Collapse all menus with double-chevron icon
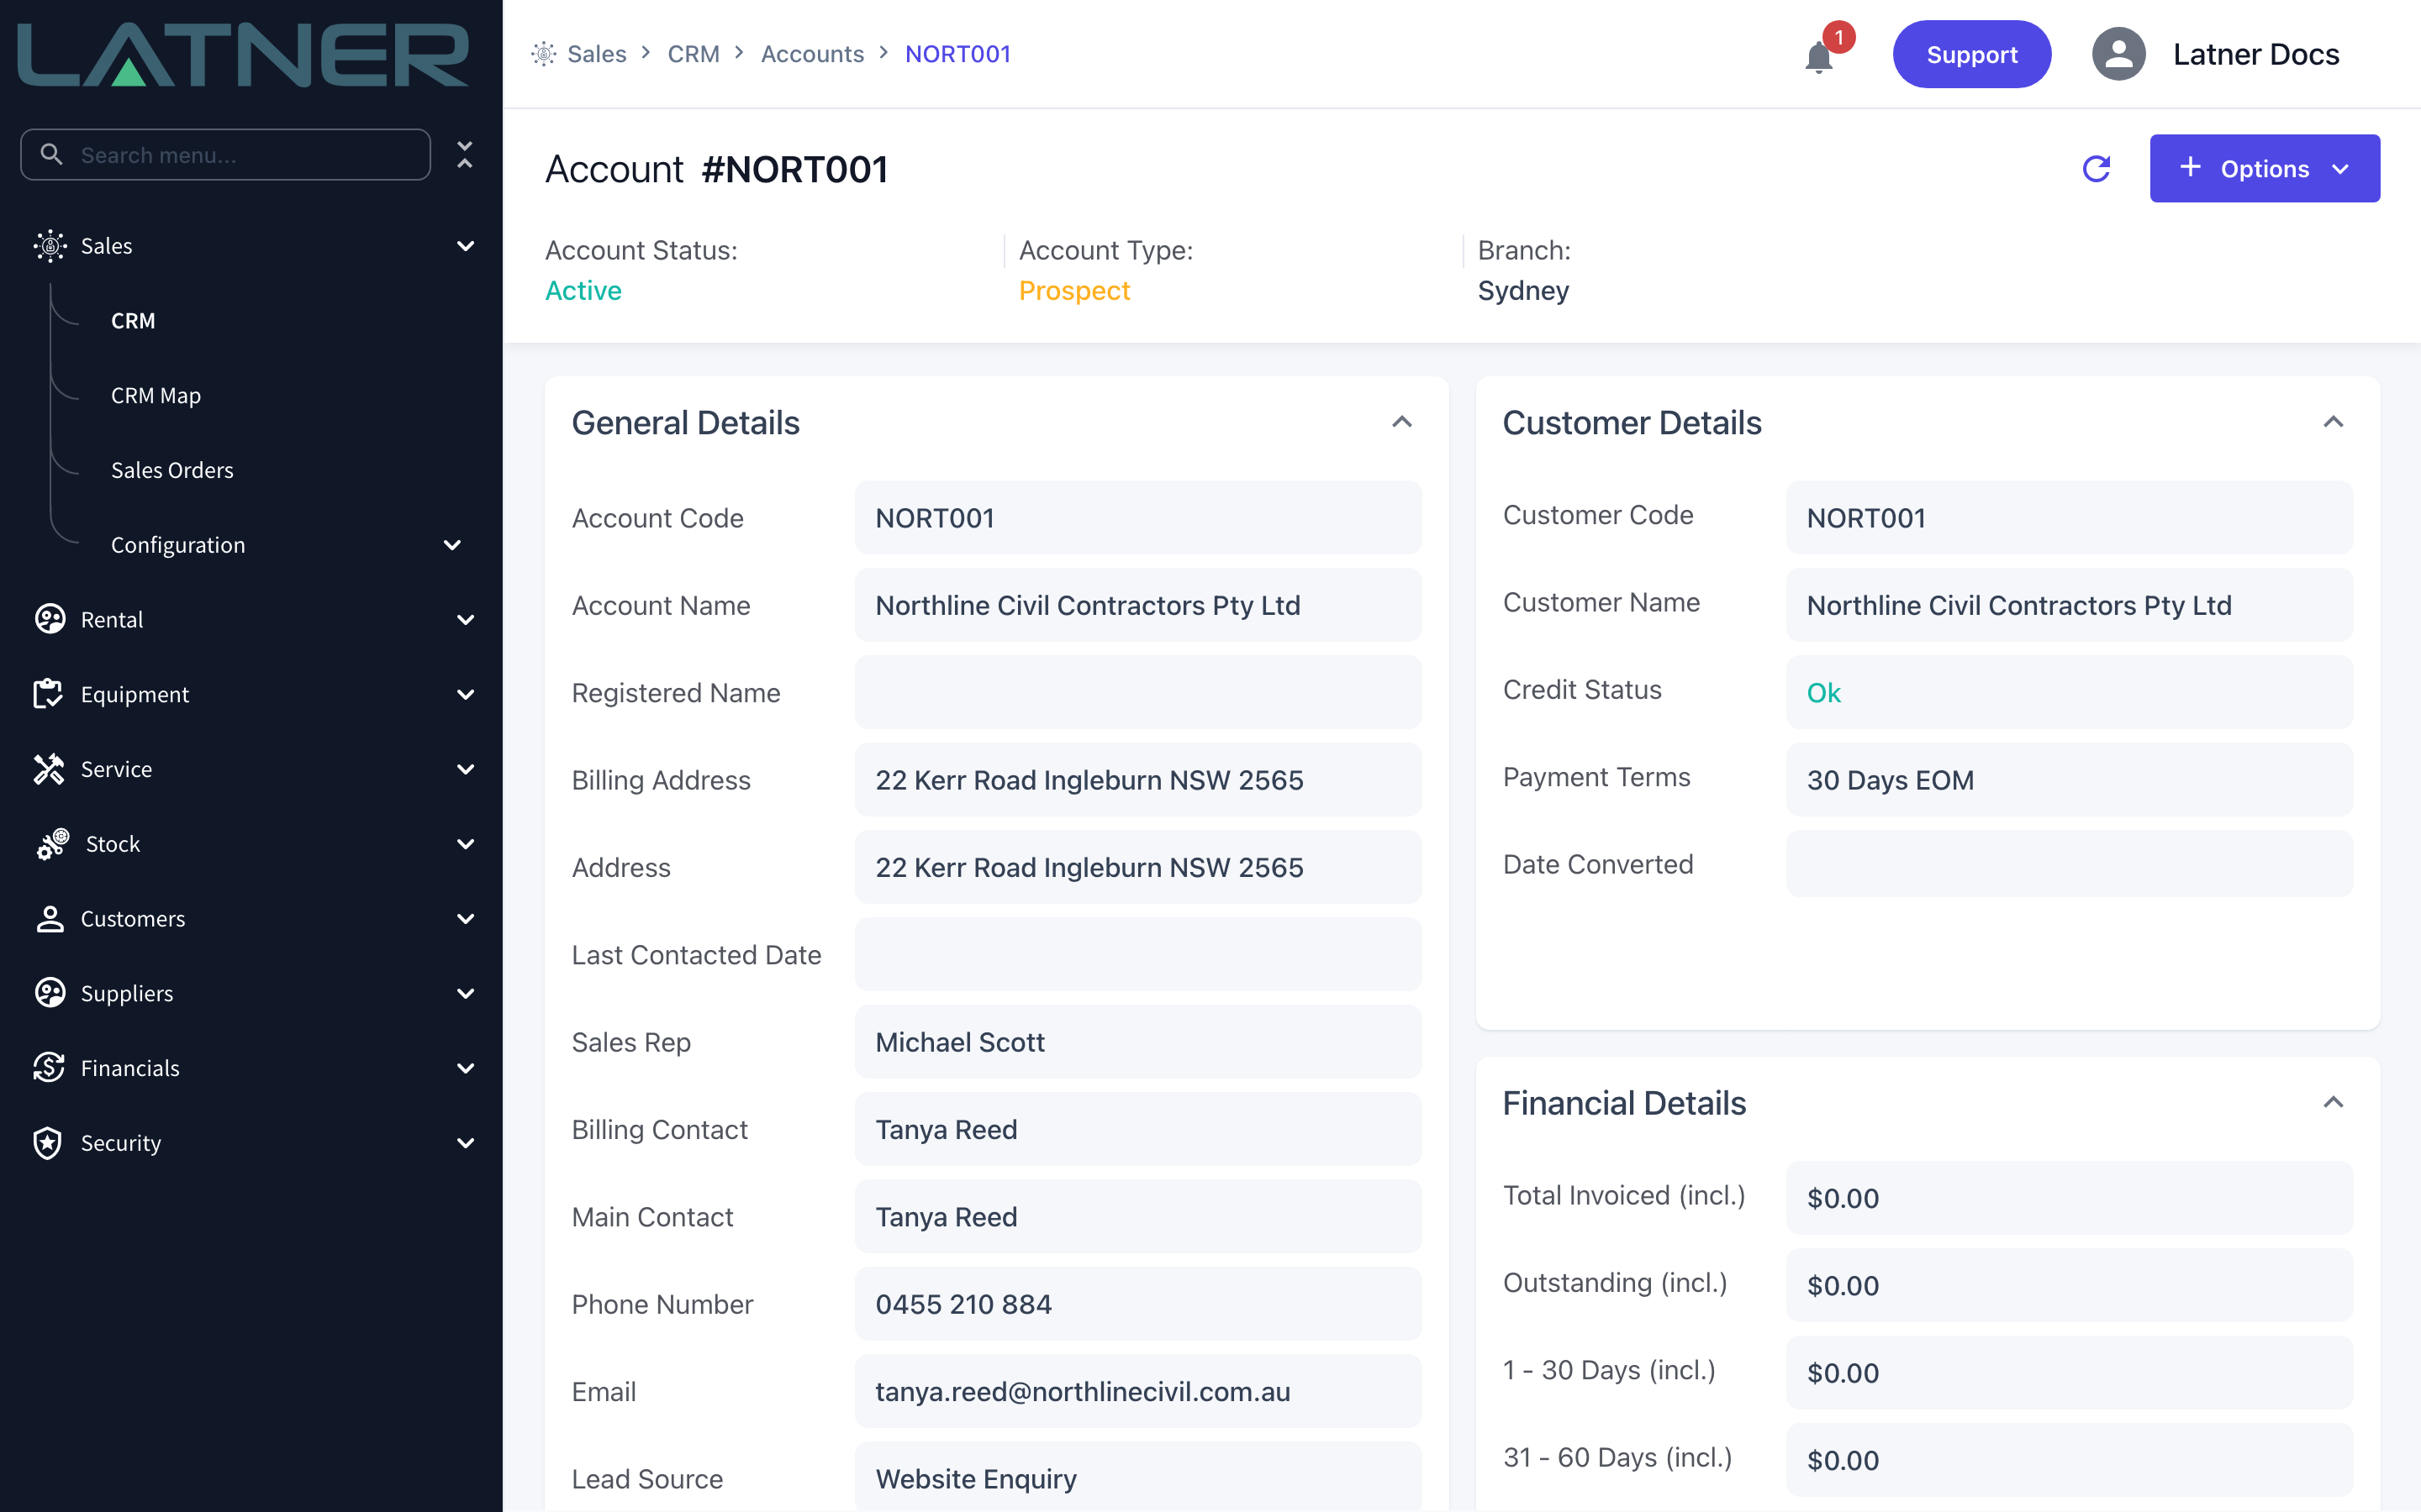The height and width of the screenshot is (1512, 2421). pyautogui.click(x=464, y=154)
